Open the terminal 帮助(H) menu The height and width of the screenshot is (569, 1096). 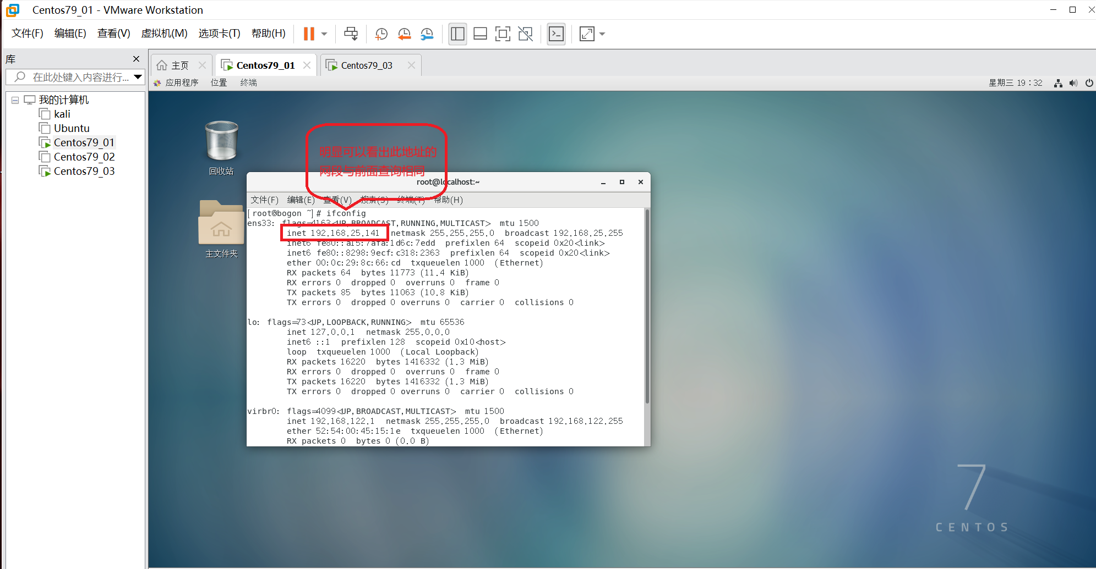coord(449,200)
